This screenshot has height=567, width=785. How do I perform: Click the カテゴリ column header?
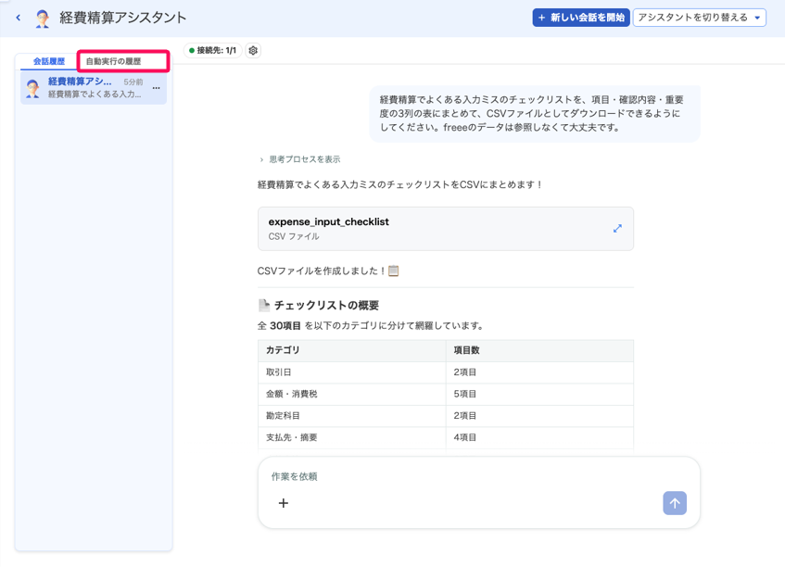pyautogui.click(x=352, y=350)
